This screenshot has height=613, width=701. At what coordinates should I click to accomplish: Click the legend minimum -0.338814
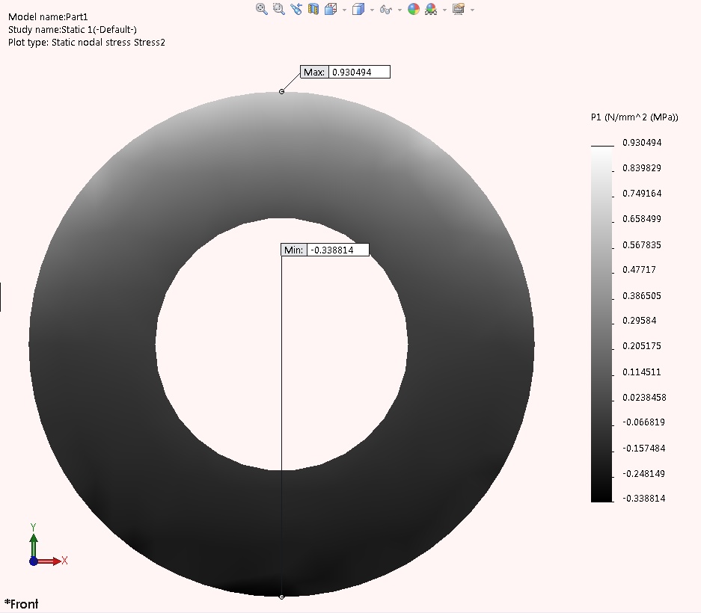tap(644, 498)
